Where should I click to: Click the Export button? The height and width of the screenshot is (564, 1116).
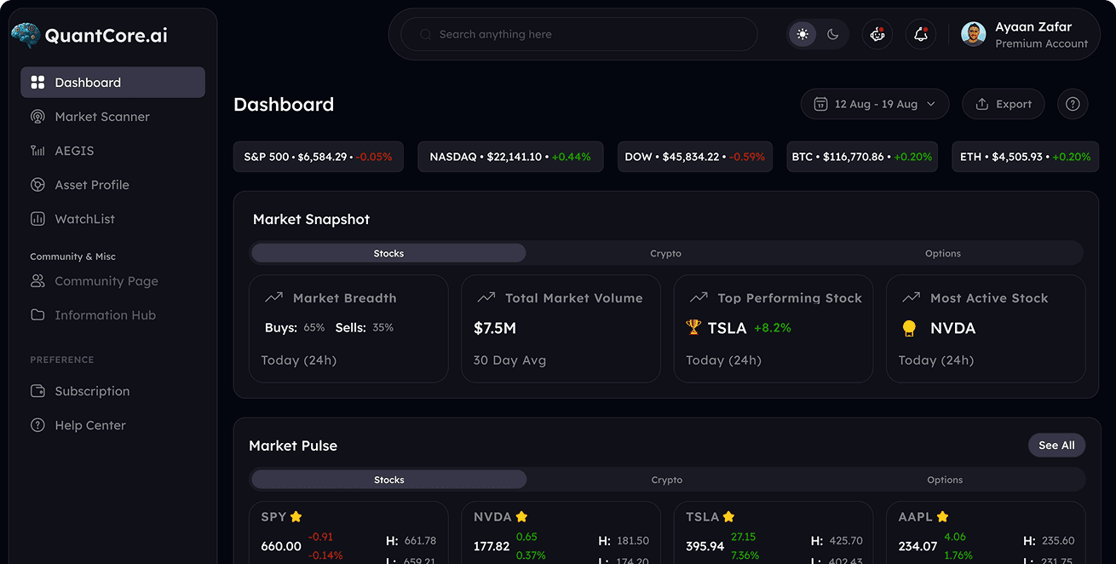click(1003, 104)
